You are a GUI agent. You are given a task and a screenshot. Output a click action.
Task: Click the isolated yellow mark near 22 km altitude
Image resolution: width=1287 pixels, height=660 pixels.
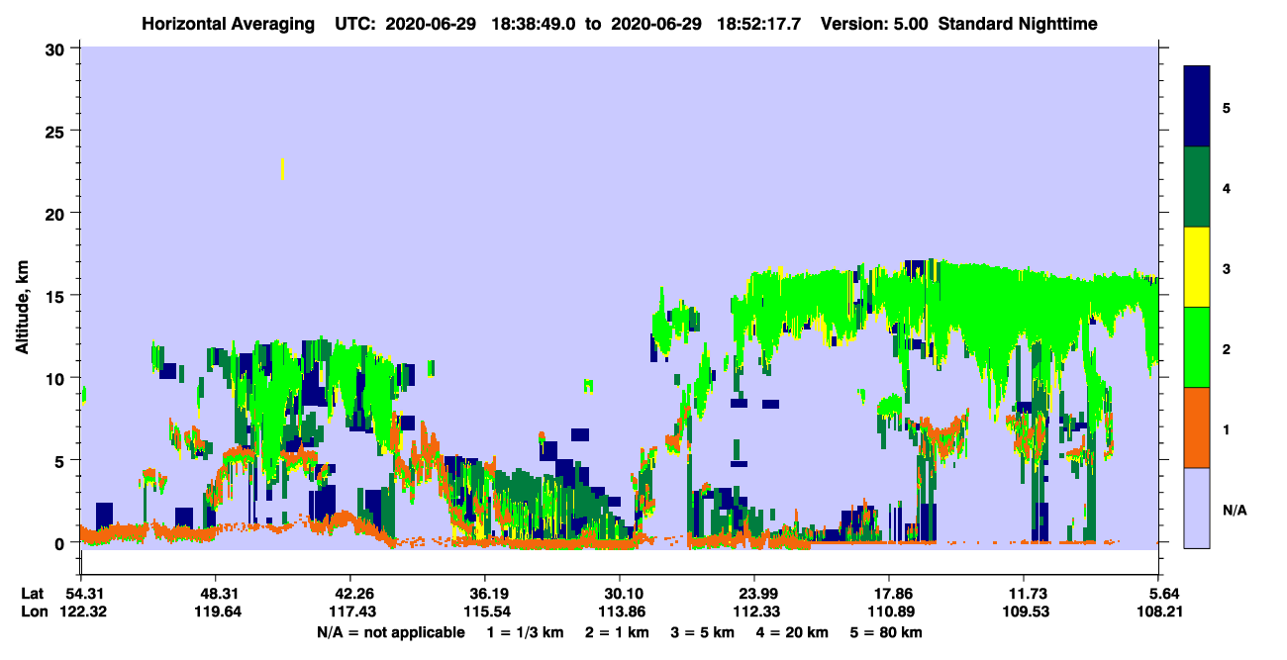[x=283, y=168]
